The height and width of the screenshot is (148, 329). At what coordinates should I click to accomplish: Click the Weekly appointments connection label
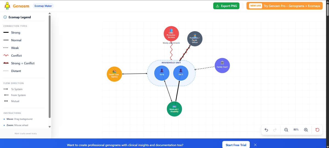pos(171,43)
